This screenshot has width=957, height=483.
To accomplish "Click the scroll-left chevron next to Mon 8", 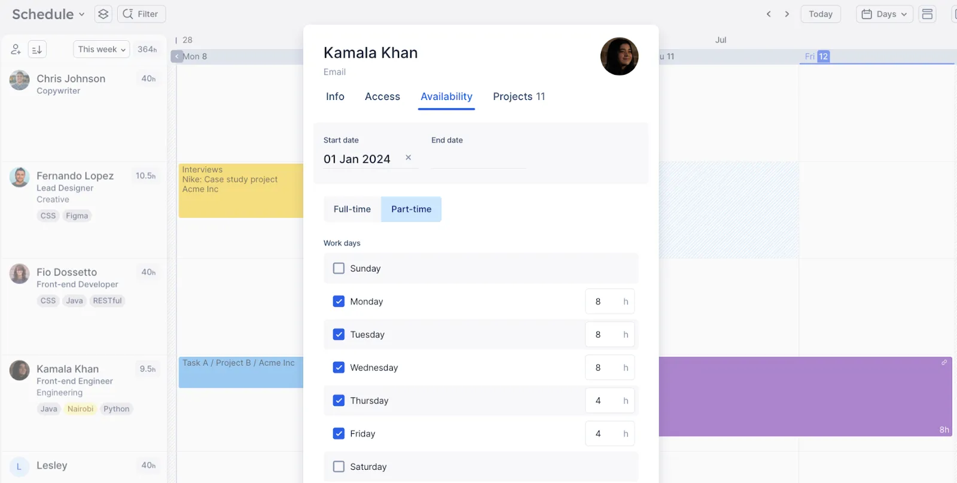I will point(177,56).
